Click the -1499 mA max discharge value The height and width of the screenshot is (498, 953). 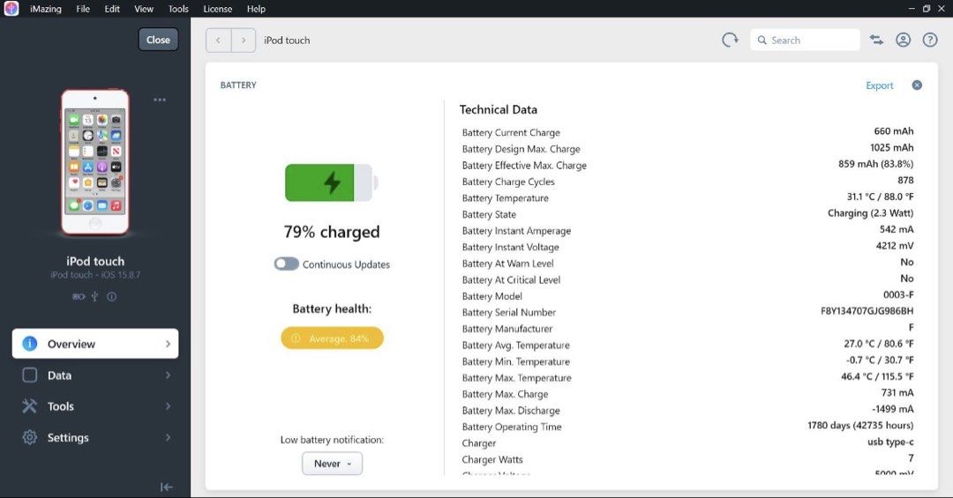[893, 409]
